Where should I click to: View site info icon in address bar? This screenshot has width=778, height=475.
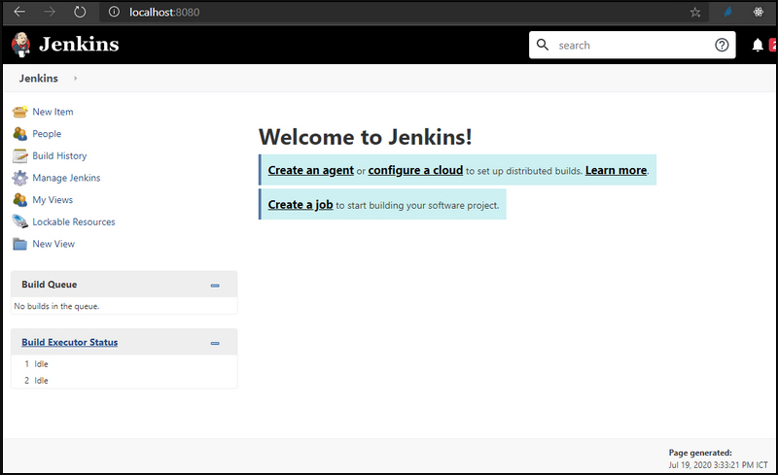(114, 12)
